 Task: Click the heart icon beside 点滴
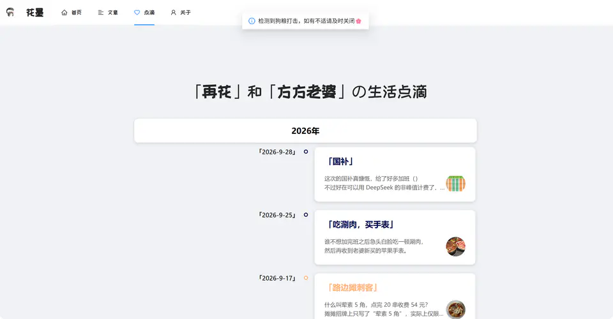(x=137, y=13)
